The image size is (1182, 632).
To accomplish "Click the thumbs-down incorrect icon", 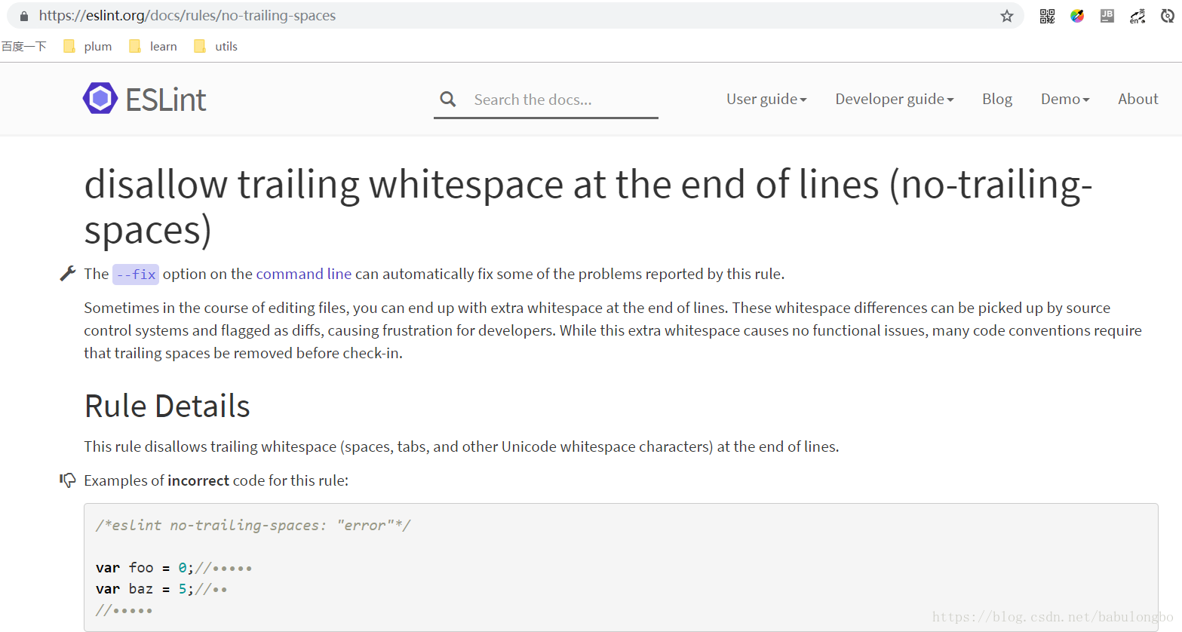I will [68, 480].
